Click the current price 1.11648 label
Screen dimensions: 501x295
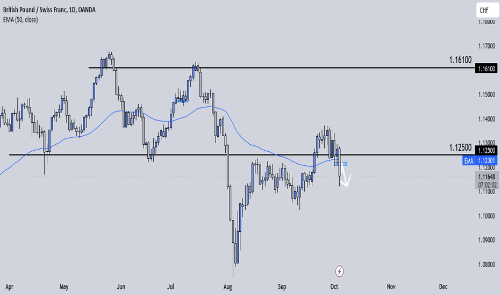[486, 177]
